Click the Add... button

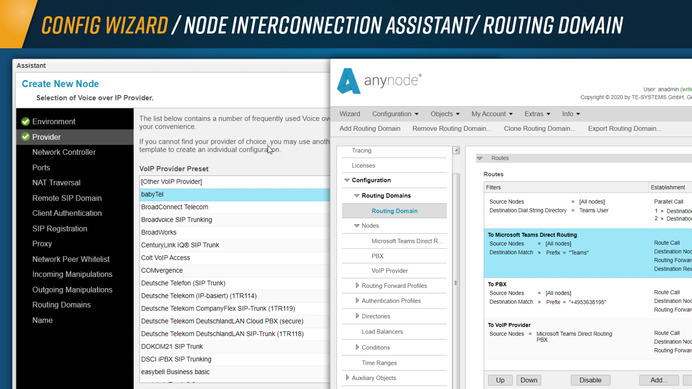click(659, 380)
